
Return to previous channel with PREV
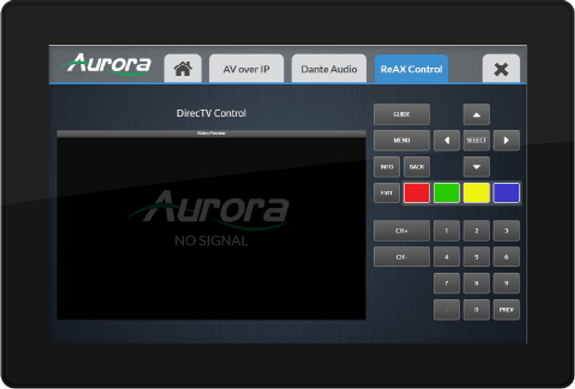tap(507, 310)
